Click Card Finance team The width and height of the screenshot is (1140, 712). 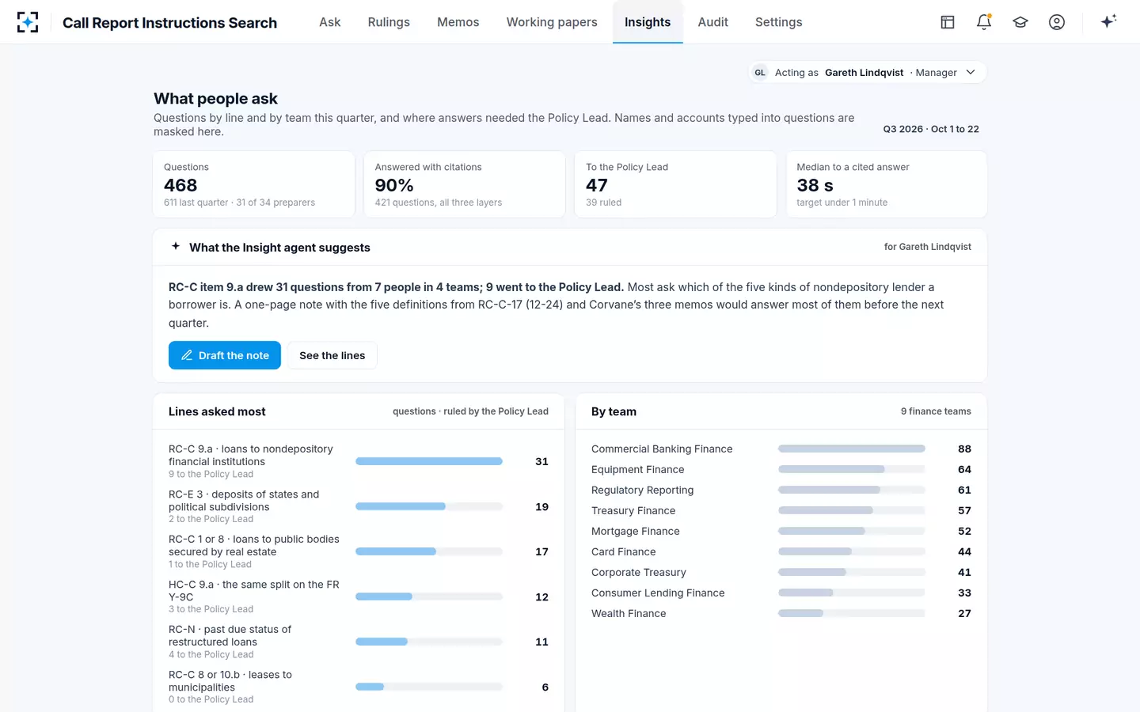(623, 551)
